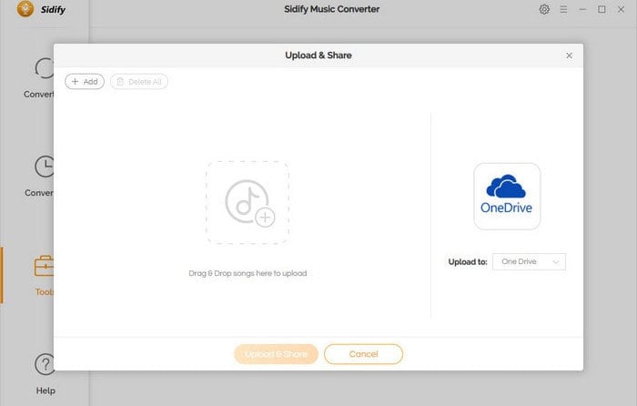
Task: Open the hamburger menu in title bar
Action: (x=563, y=9)
